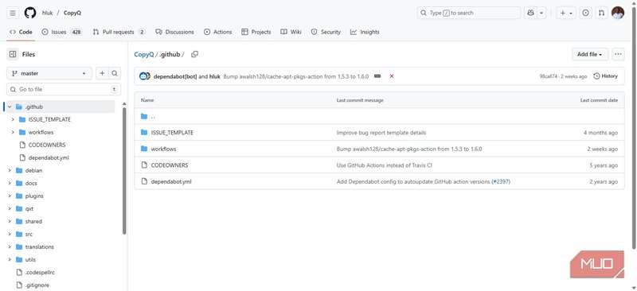The image size is (637, 291).
Task: Expand the translations folder
Action: point(10,246)
